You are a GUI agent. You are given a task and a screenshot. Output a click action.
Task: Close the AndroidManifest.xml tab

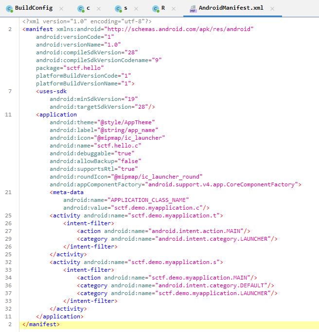click(272, 9)
